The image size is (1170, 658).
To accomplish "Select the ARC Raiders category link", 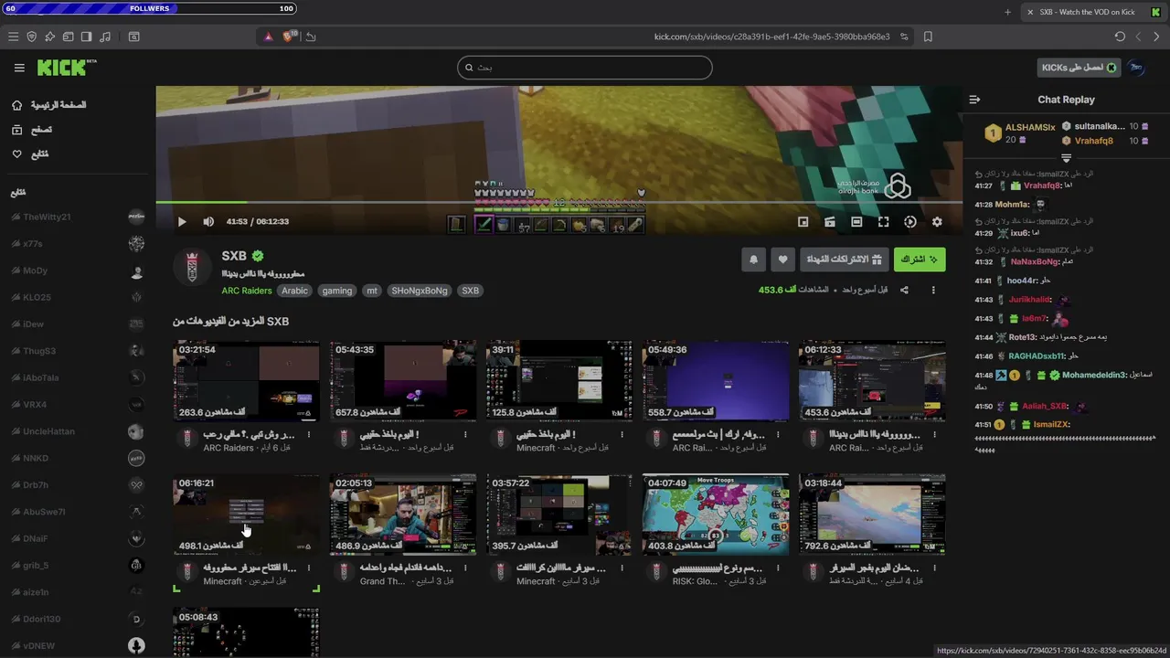I will (247, 291).
